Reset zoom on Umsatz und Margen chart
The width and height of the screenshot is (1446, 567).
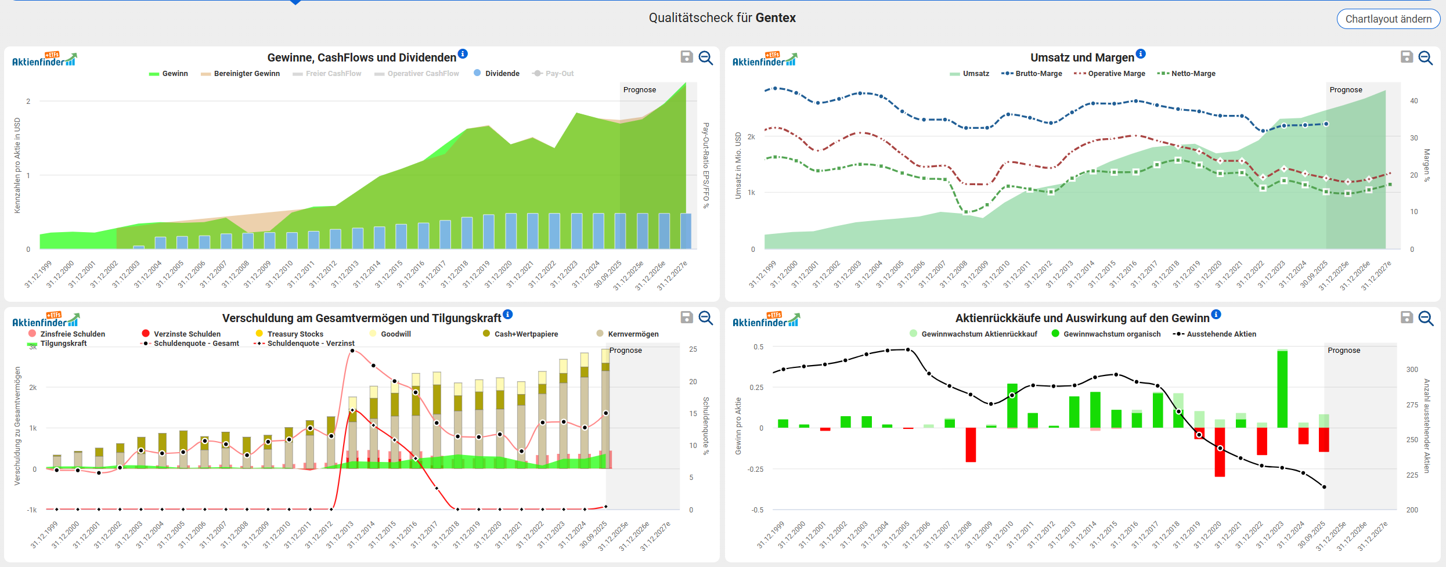tap(1426, 57)
